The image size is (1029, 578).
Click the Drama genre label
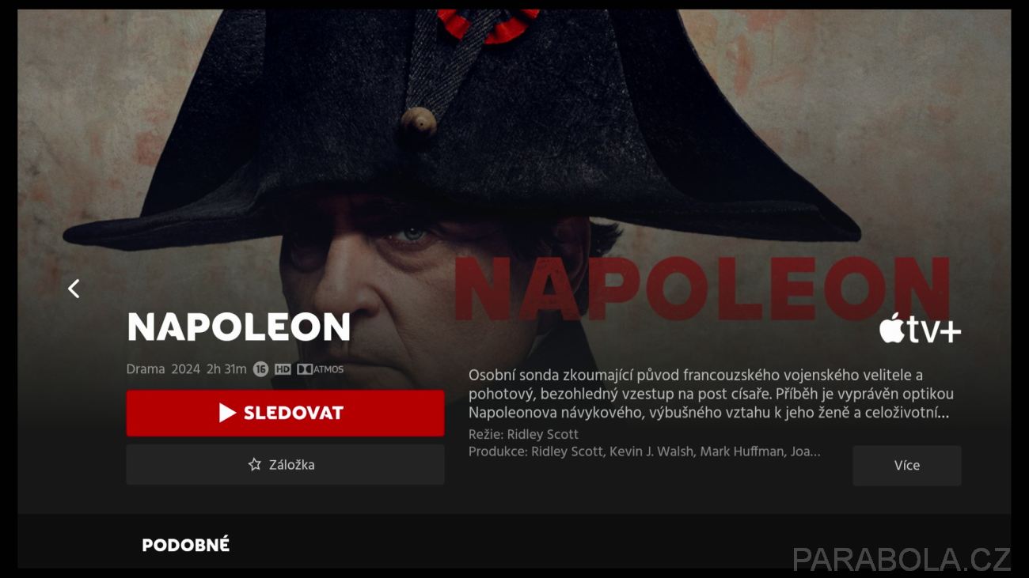tap(146, 369)
